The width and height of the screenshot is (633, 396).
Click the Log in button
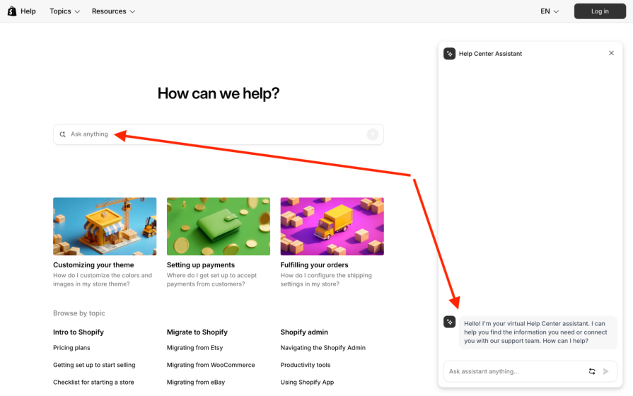600,11
